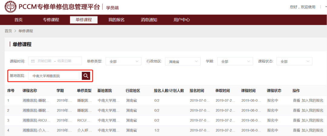Click 查看 link in row 4
Viewport: 327px width, 136px height.
(296, 130)
